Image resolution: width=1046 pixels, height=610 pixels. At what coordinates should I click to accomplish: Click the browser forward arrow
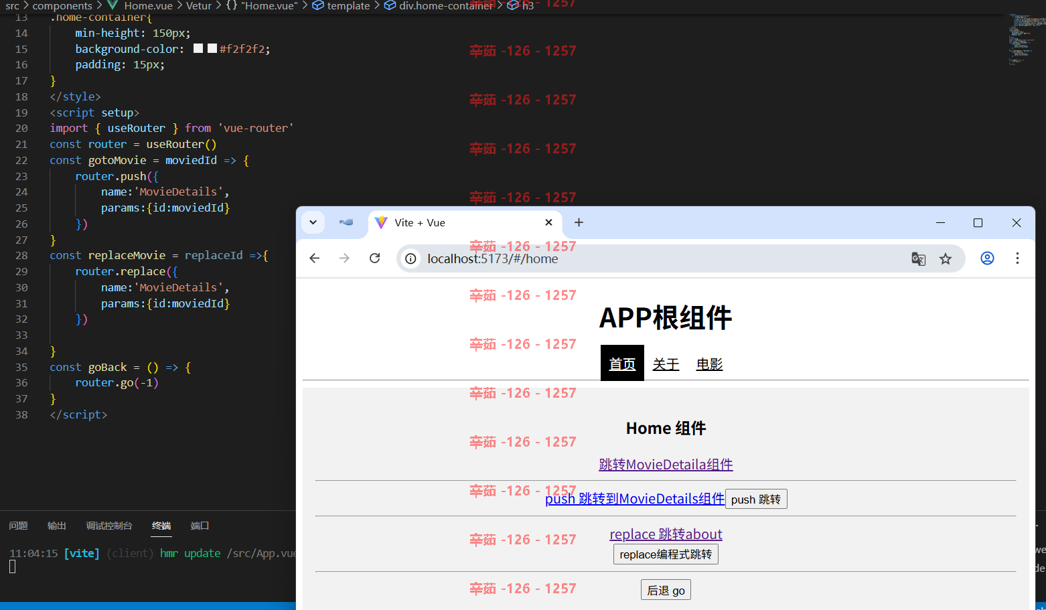click(x=344, y=258)
